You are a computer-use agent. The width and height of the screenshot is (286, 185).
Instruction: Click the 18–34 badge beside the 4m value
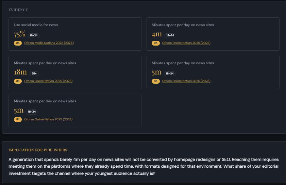[170, 35]
